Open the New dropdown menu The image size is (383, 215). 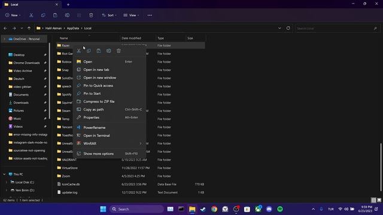13,15
